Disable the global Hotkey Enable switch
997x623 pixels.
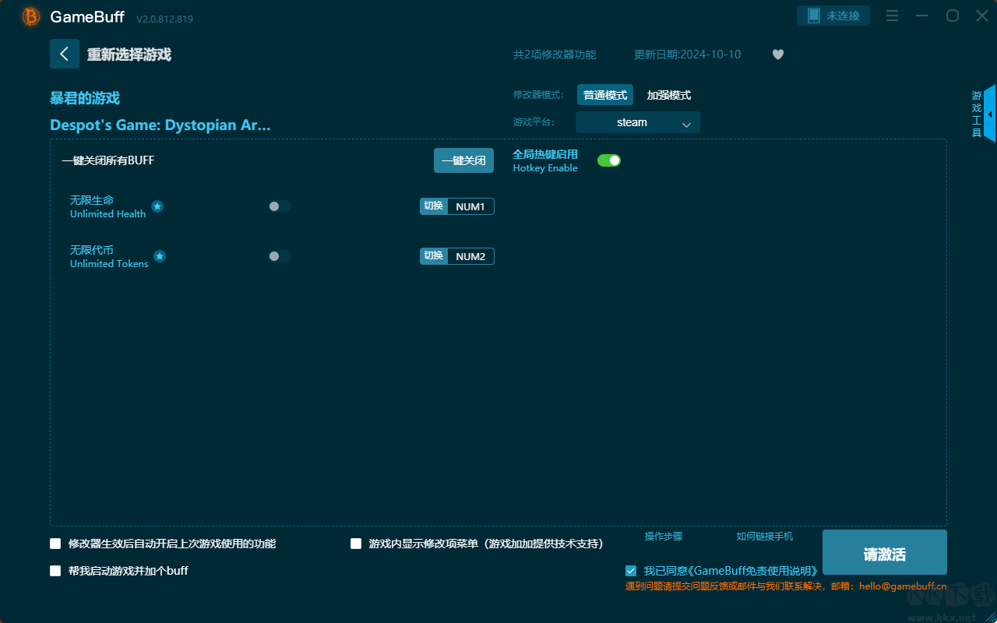[x=609, y=160]
